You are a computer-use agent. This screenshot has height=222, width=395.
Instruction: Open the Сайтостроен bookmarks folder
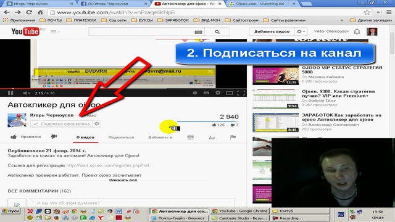click(241, 20)
